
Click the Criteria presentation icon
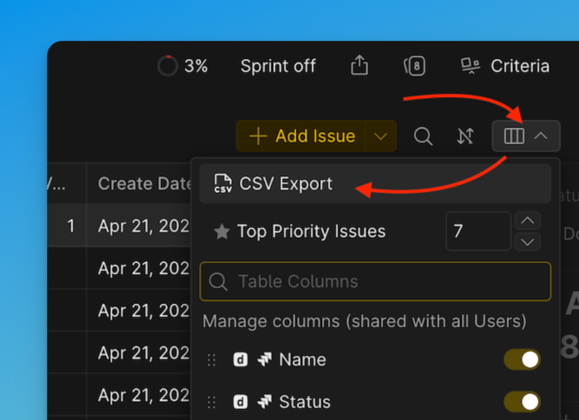point(470,66)
